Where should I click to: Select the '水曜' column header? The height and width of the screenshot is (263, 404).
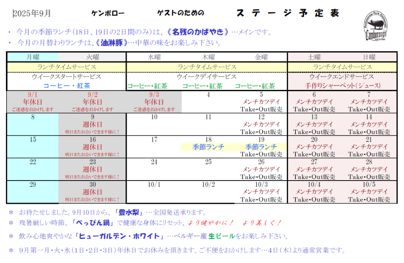(154, 57)
